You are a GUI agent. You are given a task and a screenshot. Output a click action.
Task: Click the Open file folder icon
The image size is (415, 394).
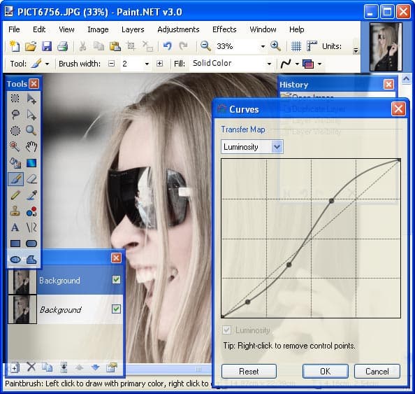click(x=31, y=46)
